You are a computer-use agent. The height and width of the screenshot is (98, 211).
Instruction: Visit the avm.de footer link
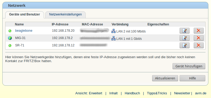click(x=201, y=93)
